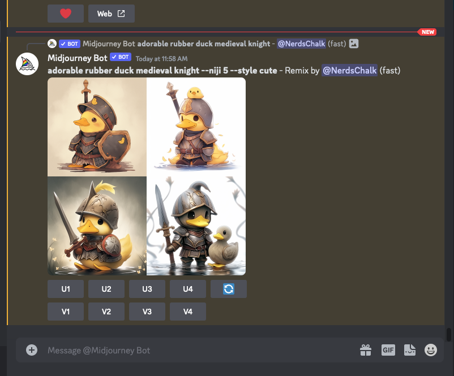The height and width of the screenshot is (376, 454).
Task: Focus the Message @Midjourney Bot input field
Action: [200, 350]
